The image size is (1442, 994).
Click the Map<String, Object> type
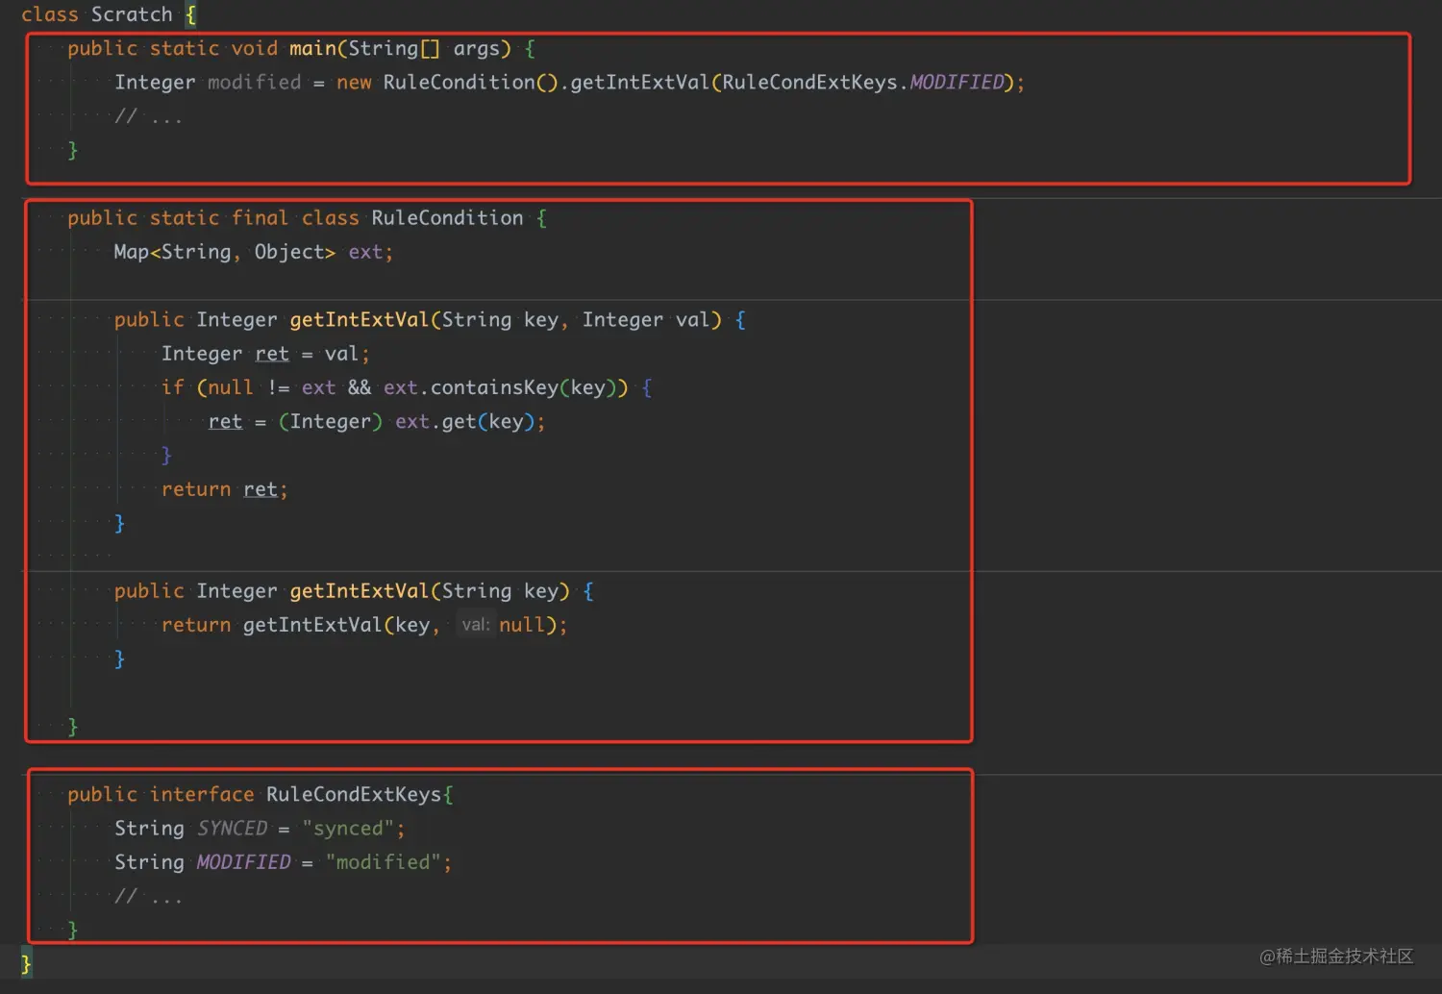[x=224, y=252]
